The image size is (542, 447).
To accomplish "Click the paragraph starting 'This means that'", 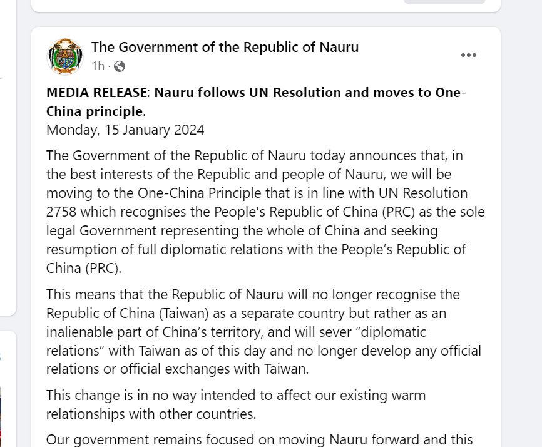I will point(263,332).
